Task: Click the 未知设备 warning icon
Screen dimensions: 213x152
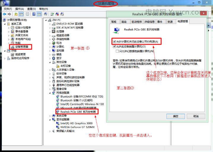Action: coord(58,66)
